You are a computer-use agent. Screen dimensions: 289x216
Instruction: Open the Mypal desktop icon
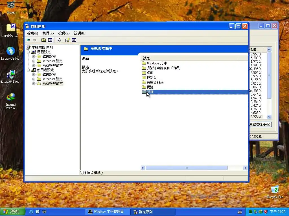click(x=11, y=7)
